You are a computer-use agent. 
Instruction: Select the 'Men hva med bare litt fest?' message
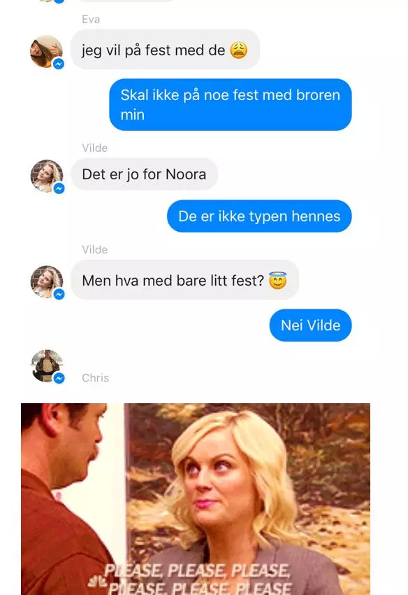click(185, 280)
